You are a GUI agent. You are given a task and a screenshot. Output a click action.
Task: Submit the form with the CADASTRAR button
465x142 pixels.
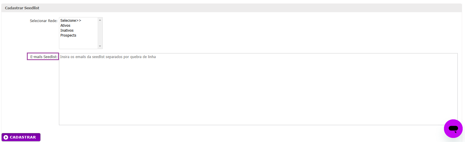(x=21, y=137)
